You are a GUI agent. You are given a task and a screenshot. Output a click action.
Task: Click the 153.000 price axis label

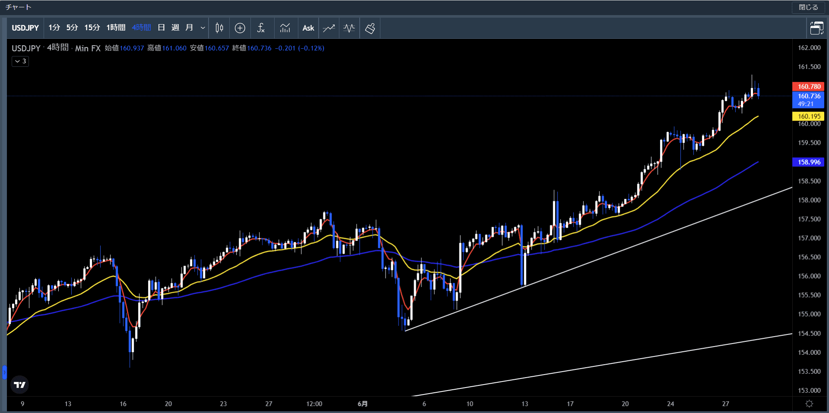[809, 390]
